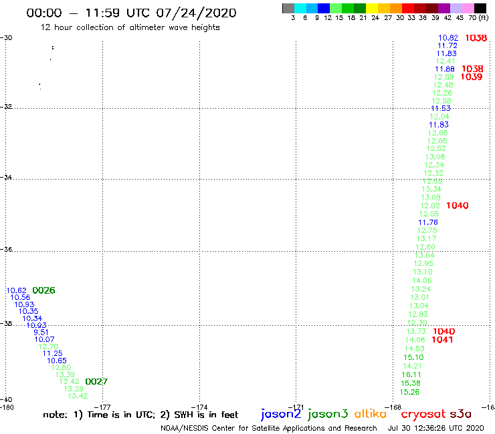
Task: Click the wave height value 15.10
Action: pos(413,357)
